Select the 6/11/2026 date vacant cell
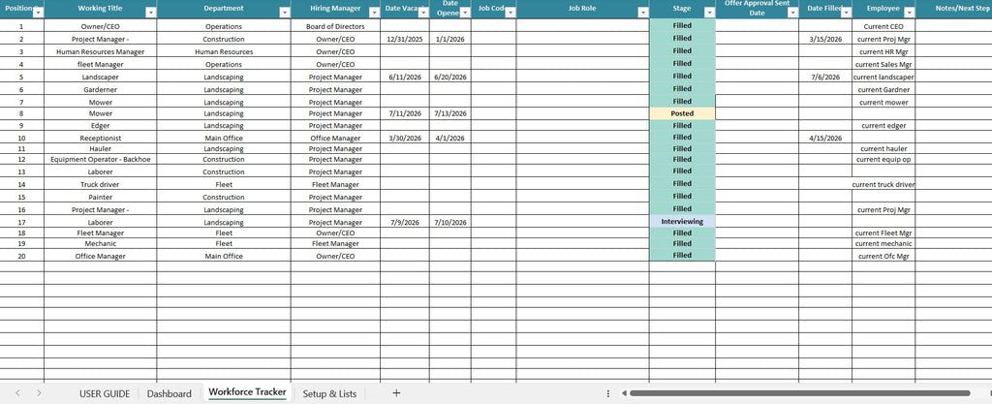The height and width of the screenshot is (404, 992). pyautogui.click(x=405, y=78)
